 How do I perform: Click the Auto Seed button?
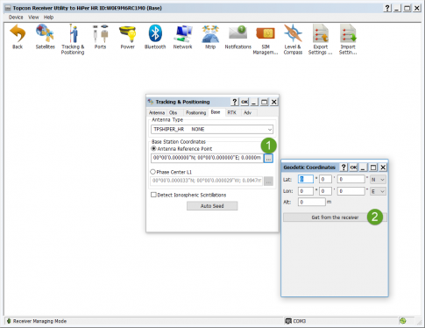tap(212, 206)
